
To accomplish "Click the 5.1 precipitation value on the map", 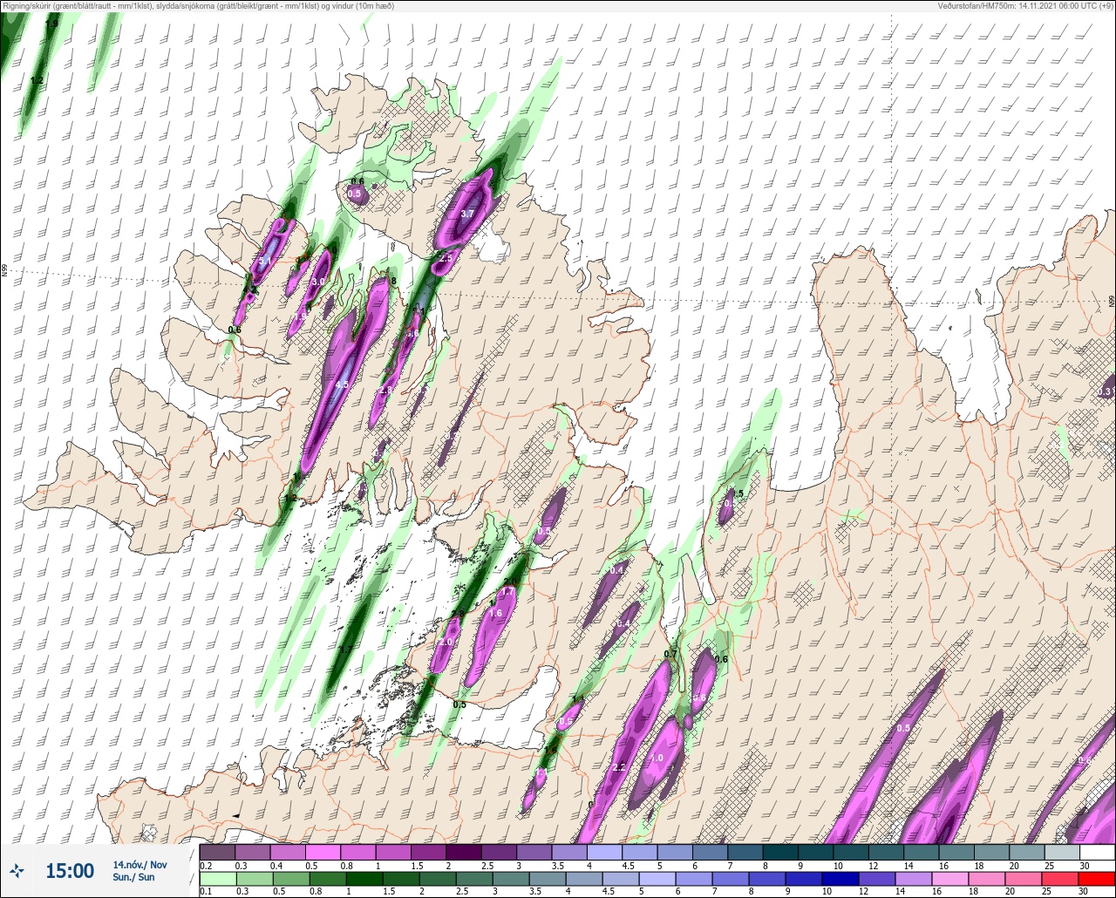I will coord(266,261).
